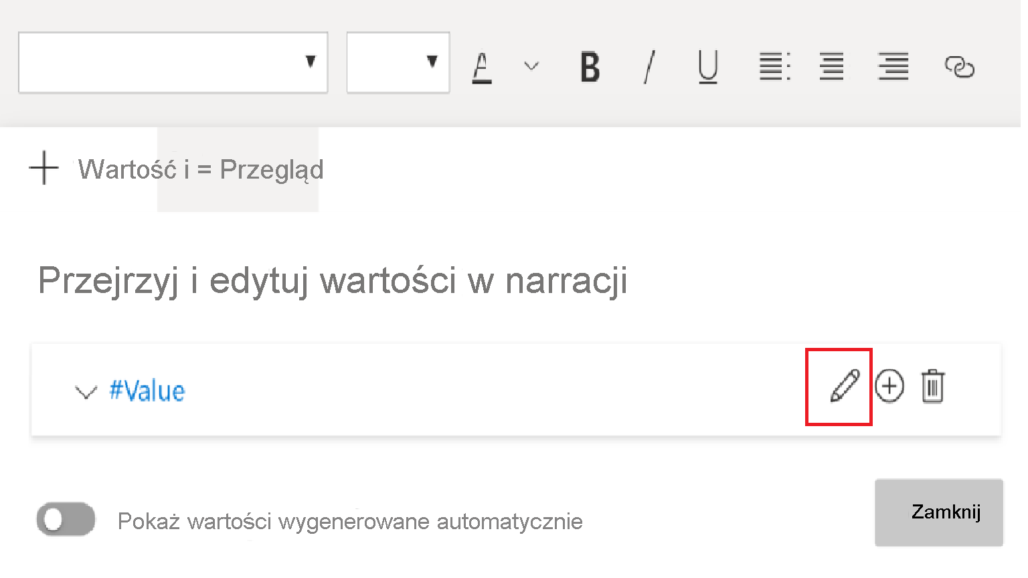Image resolution: width=1028 pixels, height=578 pixels.
Task: Insert a hyperlink with link icon
Action: pos(960,67)
